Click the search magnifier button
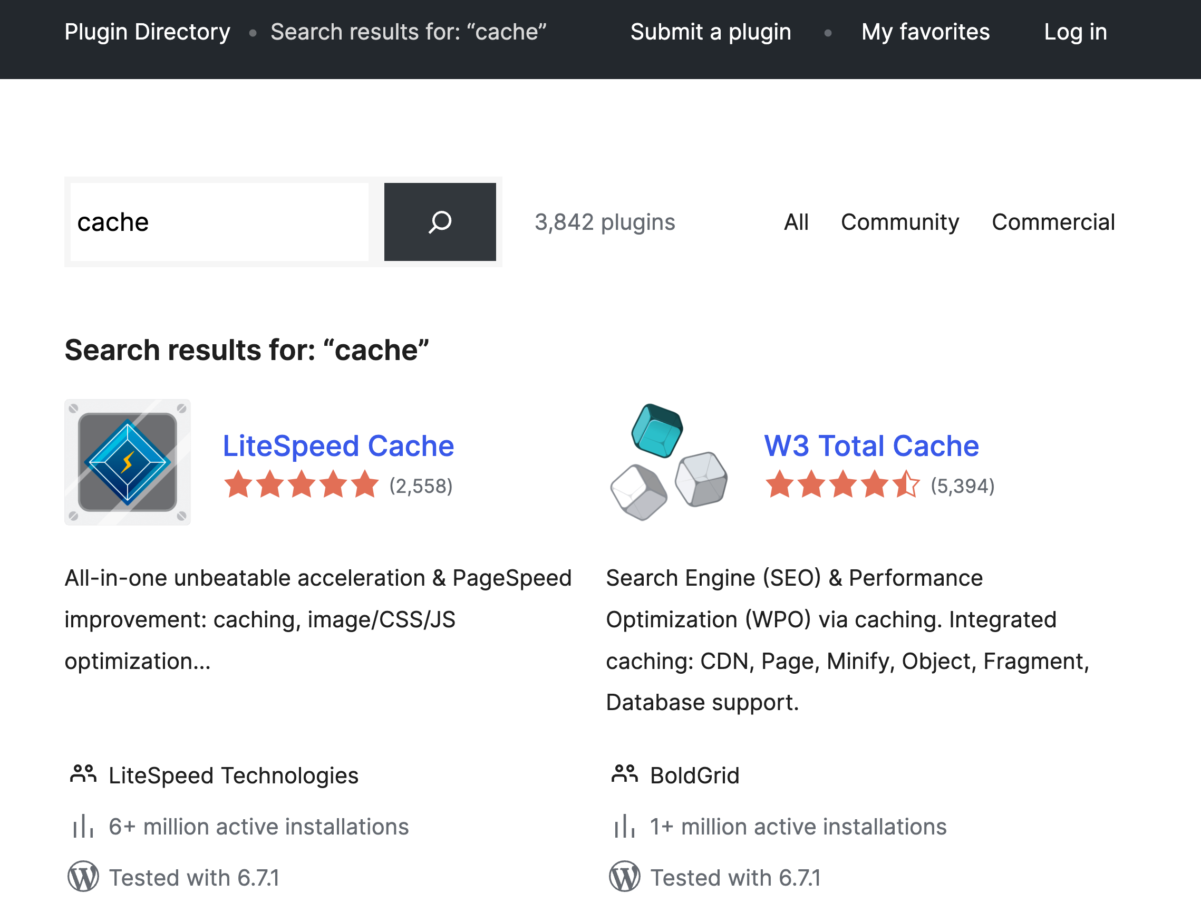 tap(440, 221)
